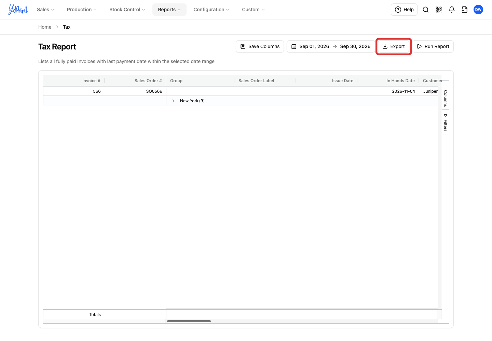
Task: Show notifications via the bell icon
Action: coord(452,10)
